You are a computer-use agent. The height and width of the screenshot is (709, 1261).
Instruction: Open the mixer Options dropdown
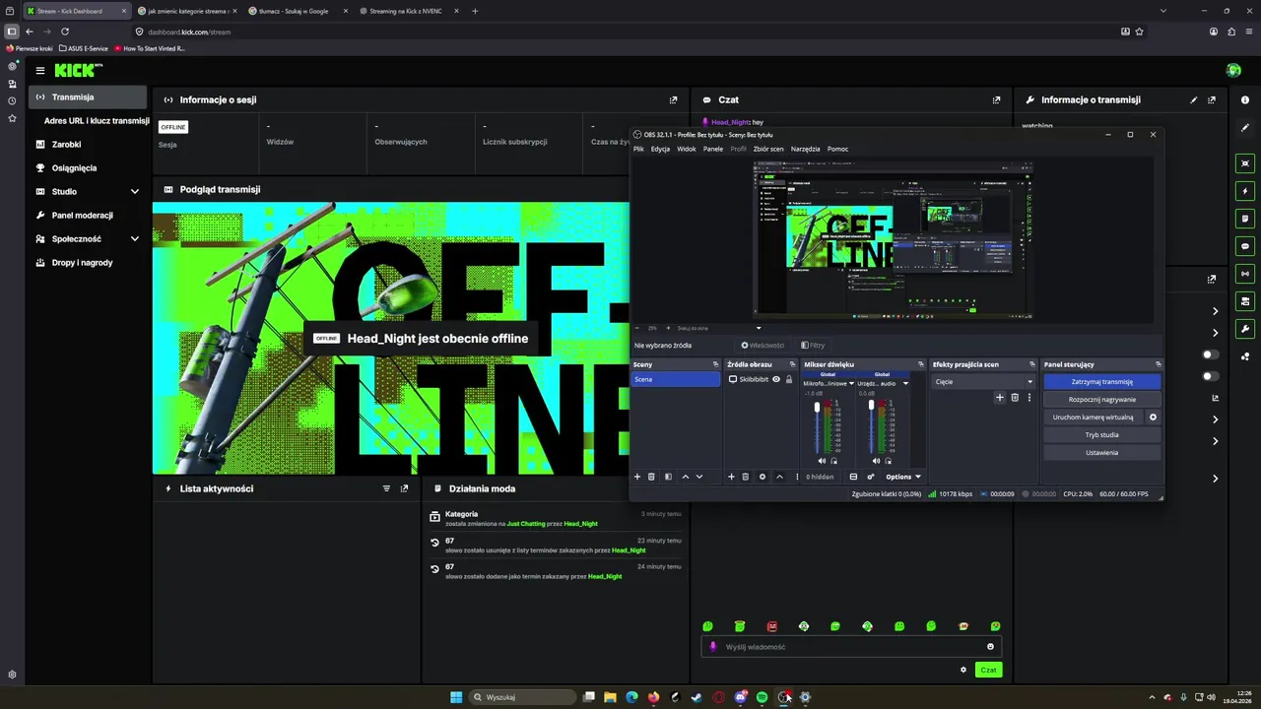(903, 477)
